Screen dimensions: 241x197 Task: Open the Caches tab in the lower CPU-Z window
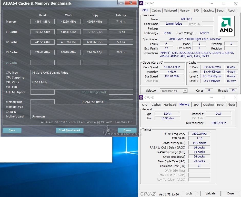tap(156, 105)
